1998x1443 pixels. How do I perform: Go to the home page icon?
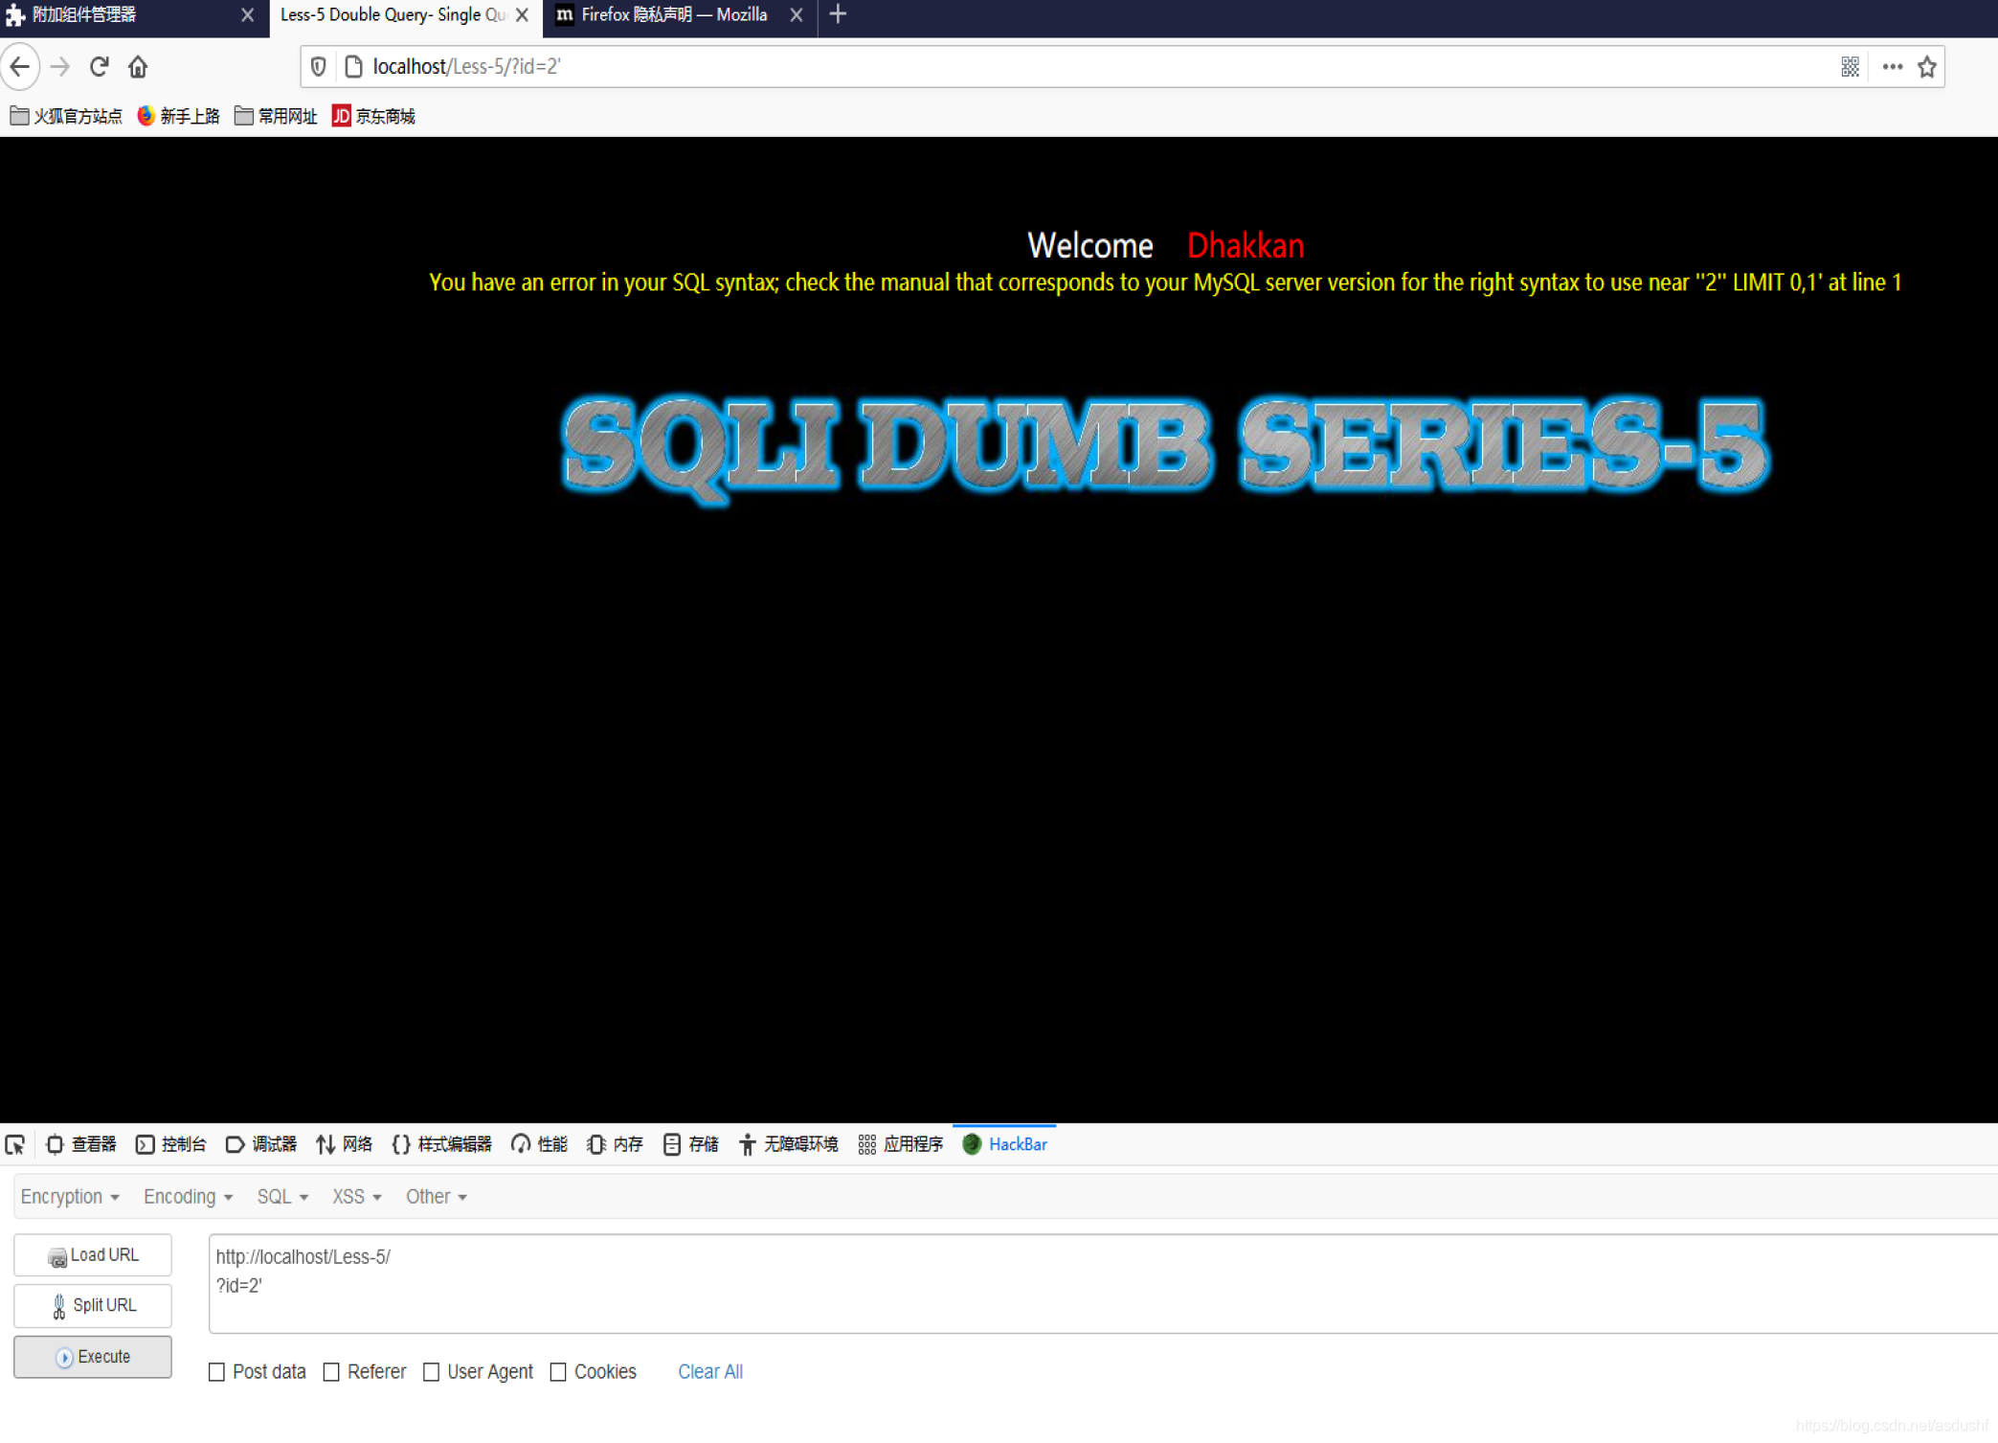point(138,66)
